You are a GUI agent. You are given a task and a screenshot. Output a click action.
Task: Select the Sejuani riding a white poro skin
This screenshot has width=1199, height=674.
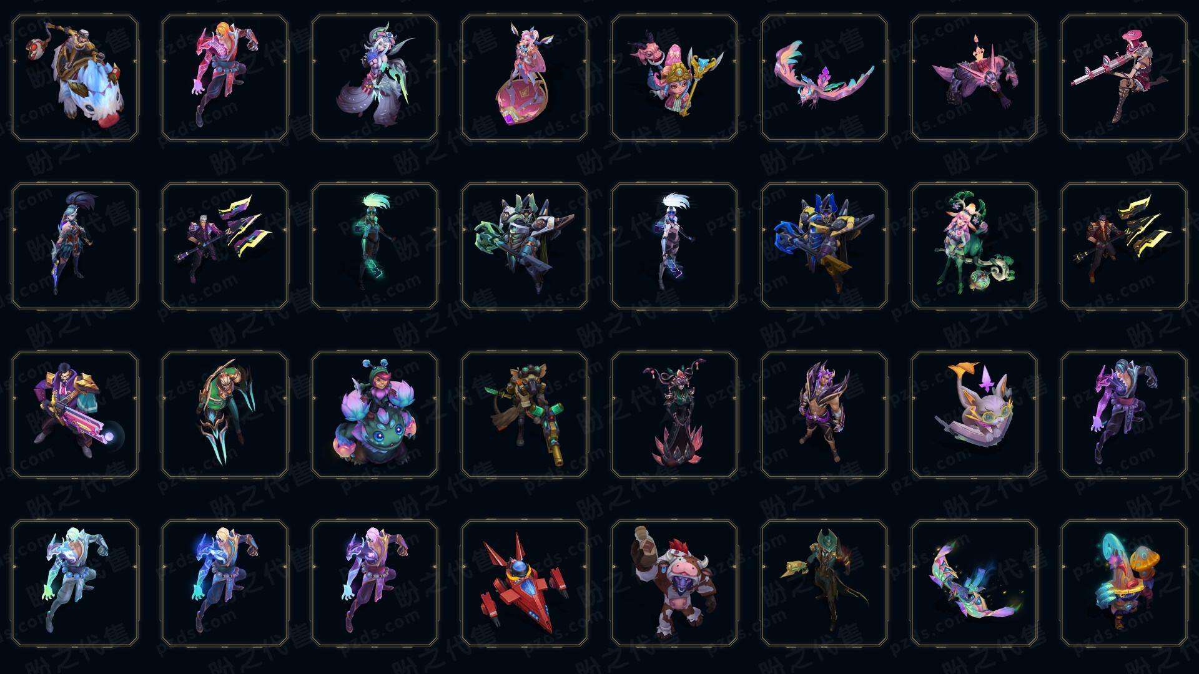[75, 78]
